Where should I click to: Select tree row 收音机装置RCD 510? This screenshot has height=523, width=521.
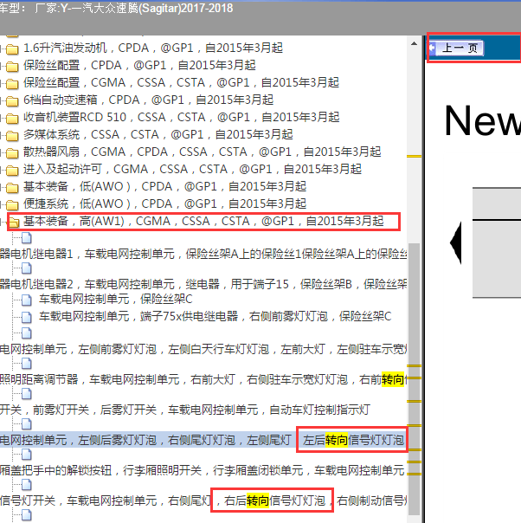pyautogui.click(x=182, y=118)
